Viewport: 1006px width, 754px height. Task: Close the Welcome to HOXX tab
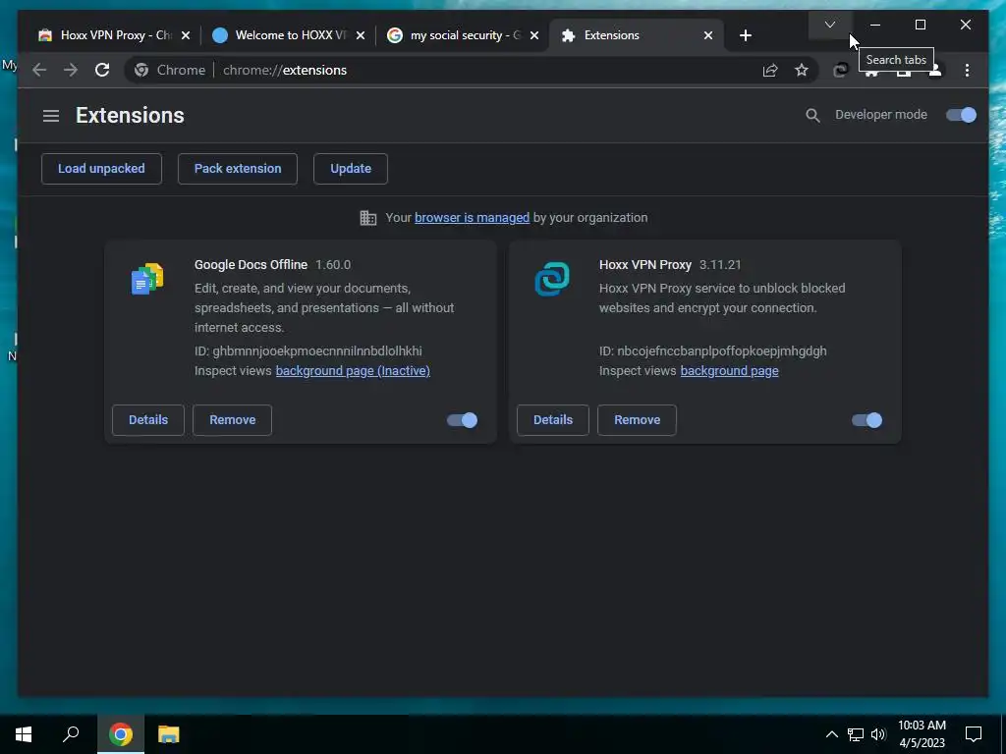click(361, 36)
